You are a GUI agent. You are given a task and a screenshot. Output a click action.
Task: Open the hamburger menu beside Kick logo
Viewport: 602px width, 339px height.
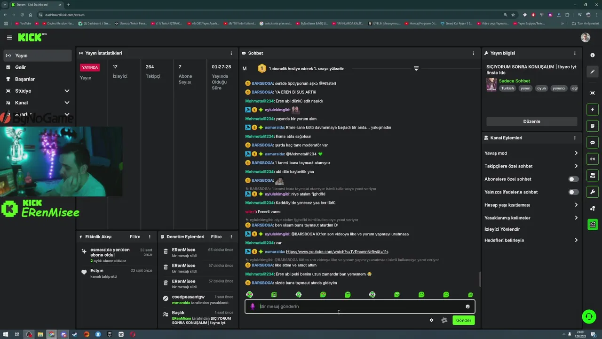pos(9,37)
